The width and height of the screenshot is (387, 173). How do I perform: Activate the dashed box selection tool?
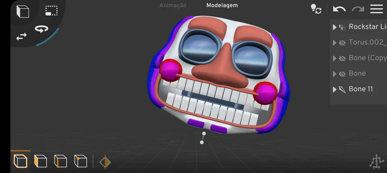point(52,11)
